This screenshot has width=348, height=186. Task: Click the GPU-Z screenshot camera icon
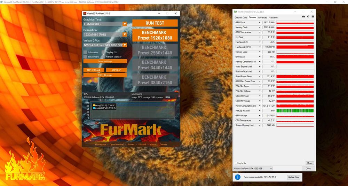click(x=303, y=17)
